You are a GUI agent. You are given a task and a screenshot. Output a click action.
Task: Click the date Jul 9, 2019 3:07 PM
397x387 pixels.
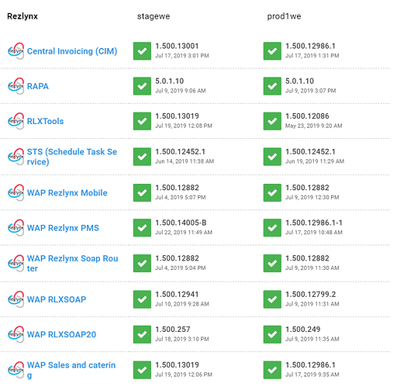pyautogui.click(x=311, y=91)
